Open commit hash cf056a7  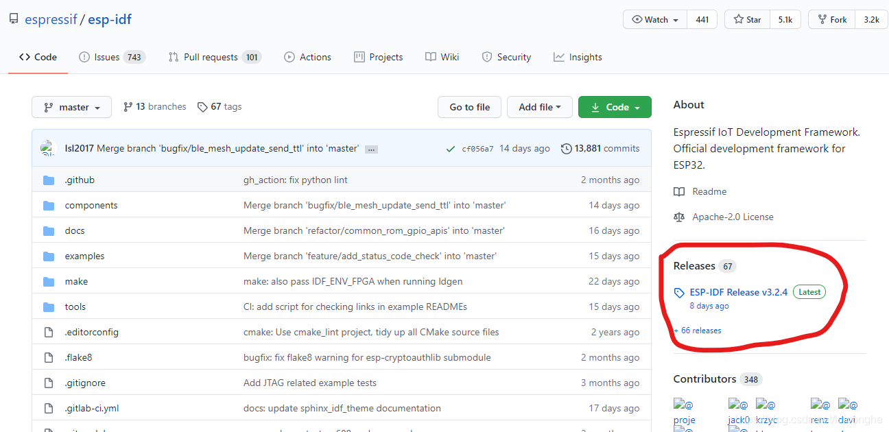click(x=477, y=149)
